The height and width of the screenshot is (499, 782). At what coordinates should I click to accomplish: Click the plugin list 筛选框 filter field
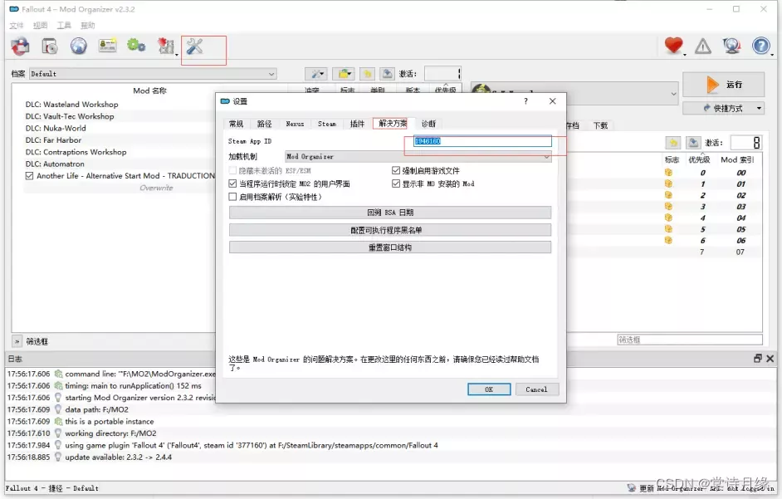[x=690, y=340]
